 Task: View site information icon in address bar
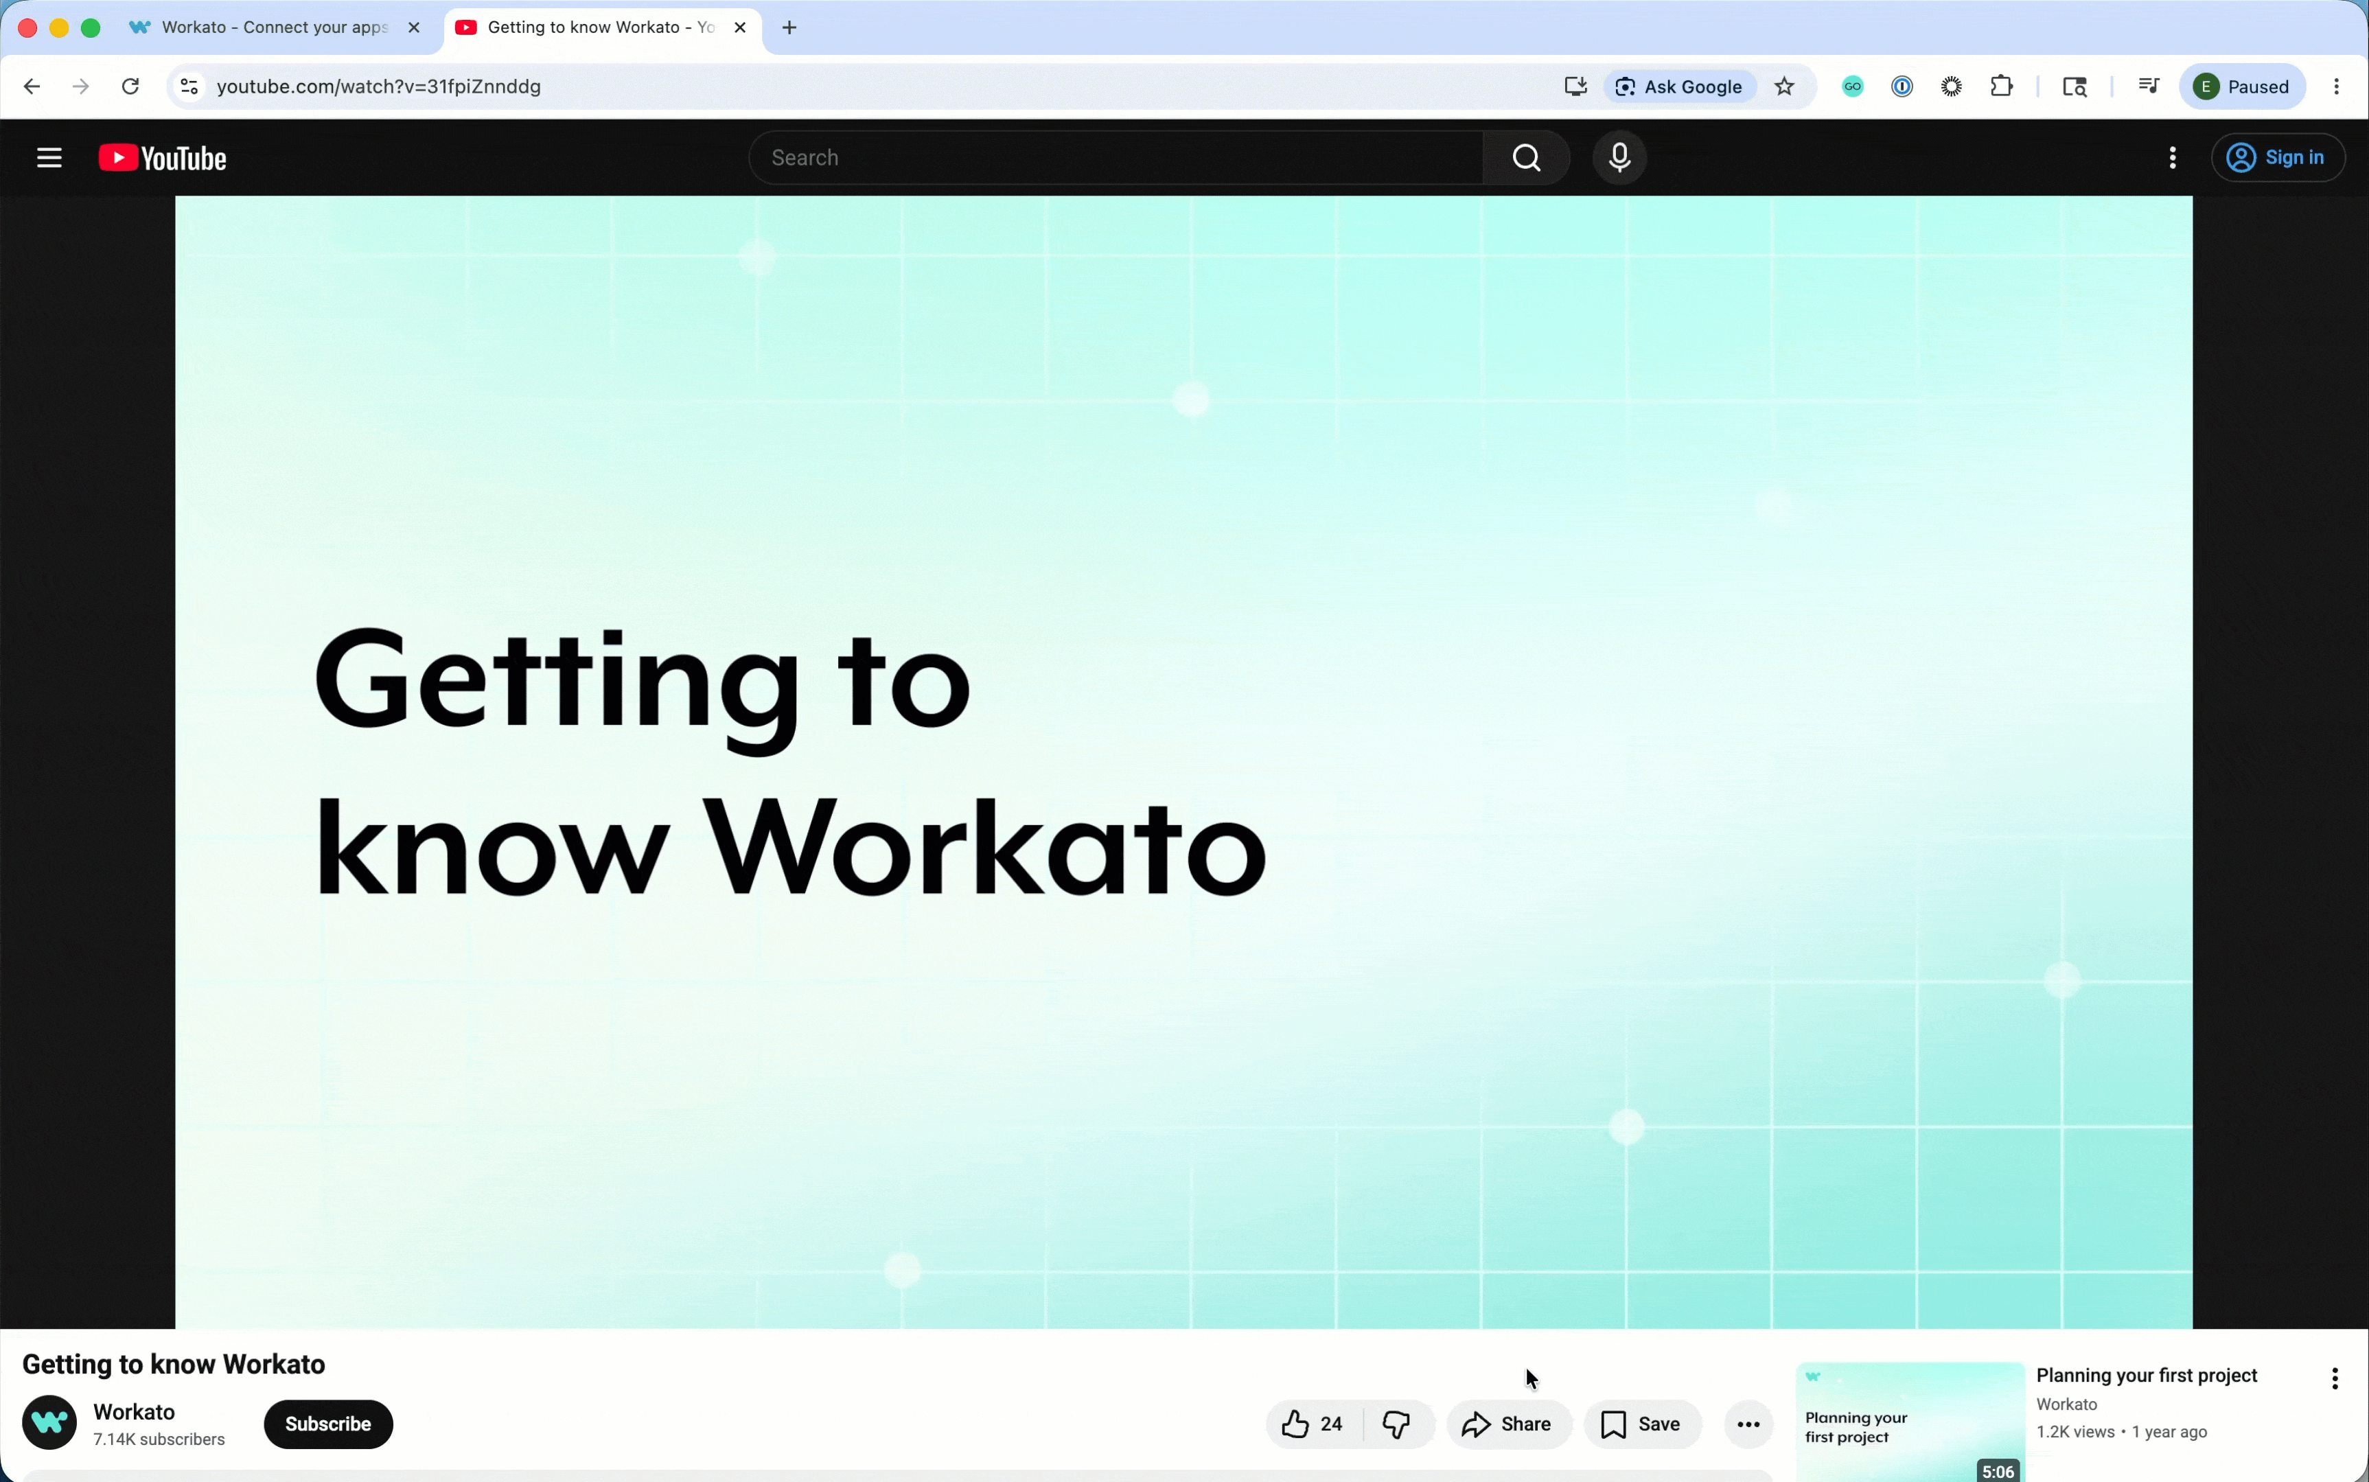click(x=189, y=86)
